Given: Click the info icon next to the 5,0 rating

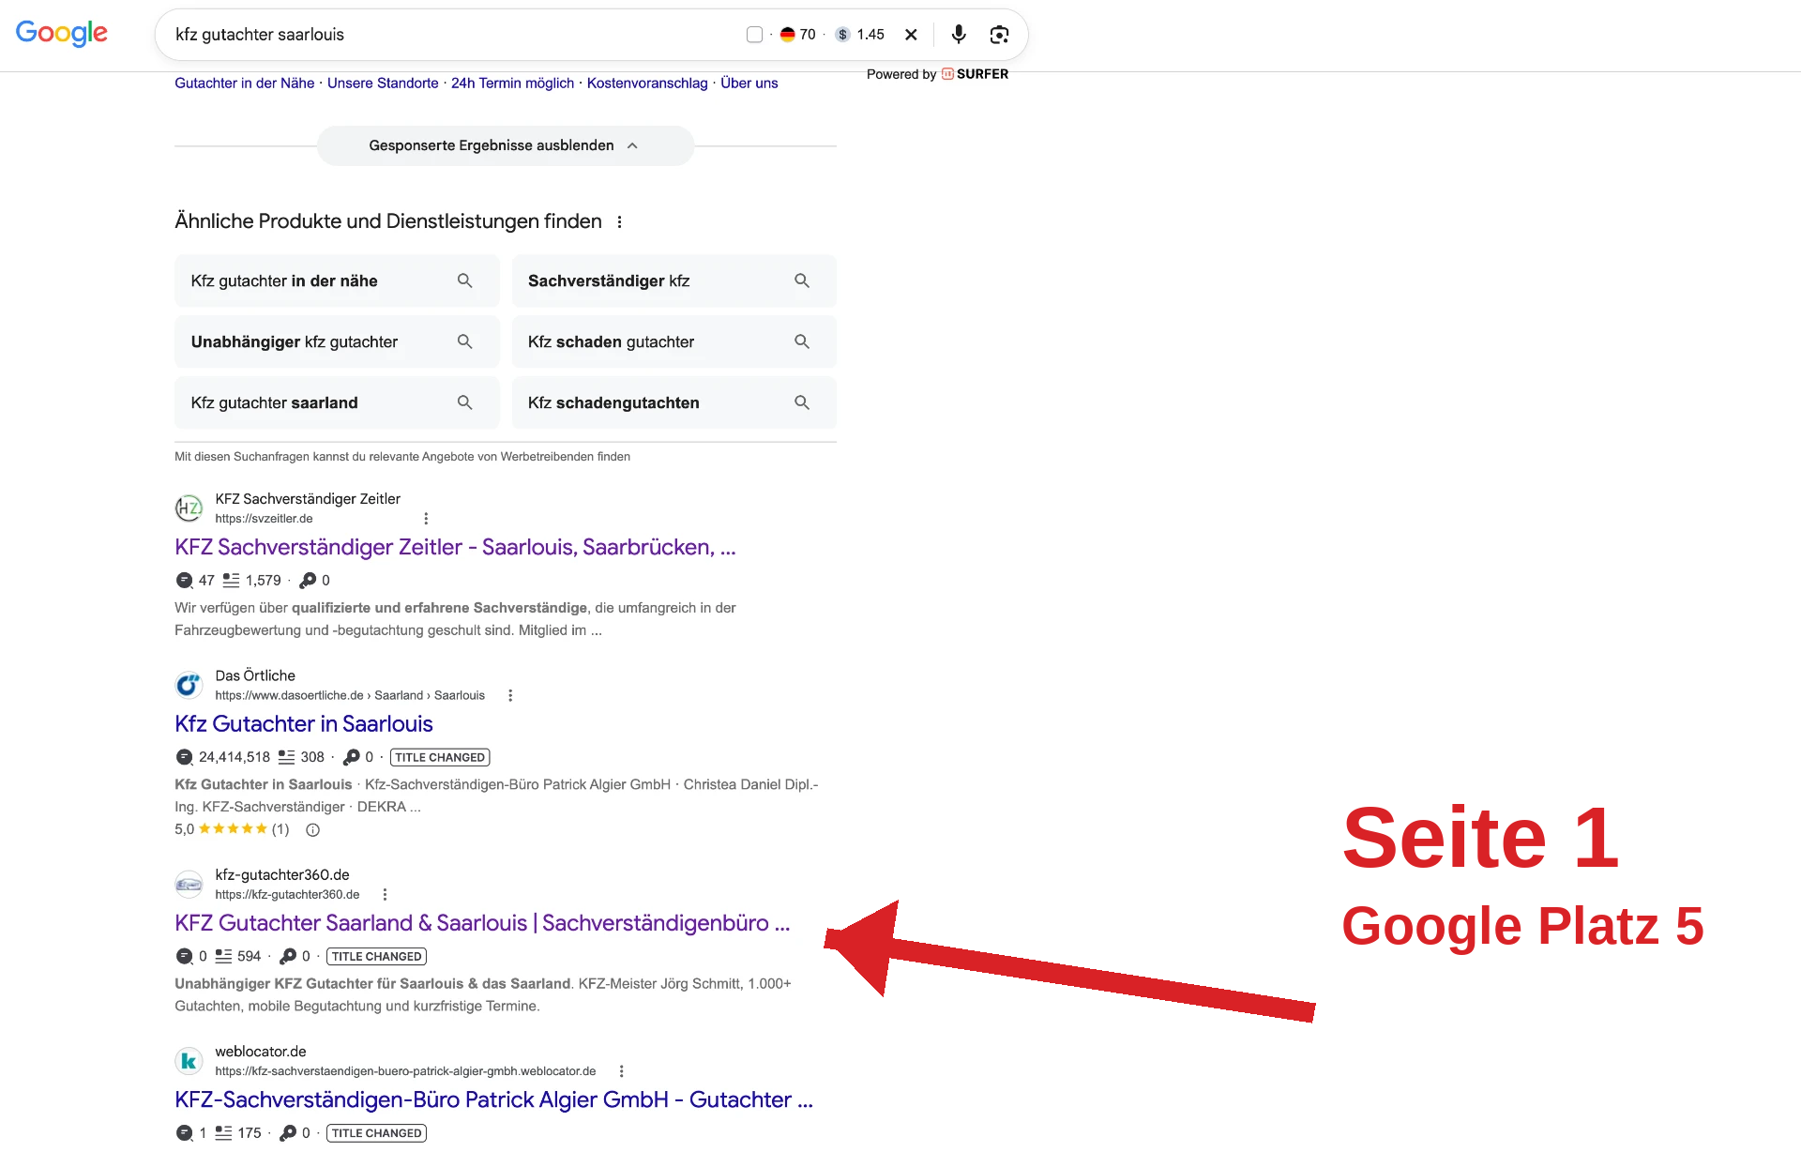Looking at the screenshot, I should tap(313, 830).
